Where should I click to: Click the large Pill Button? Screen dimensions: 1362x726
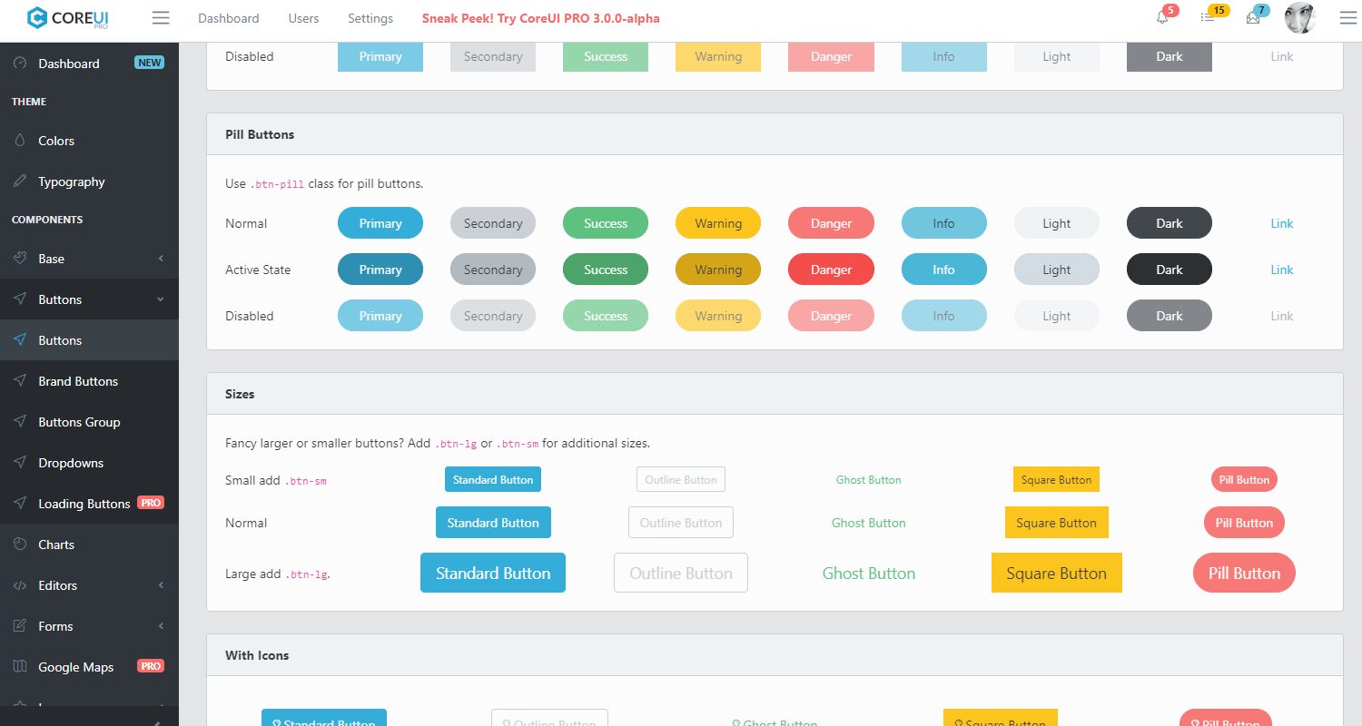1244,573
